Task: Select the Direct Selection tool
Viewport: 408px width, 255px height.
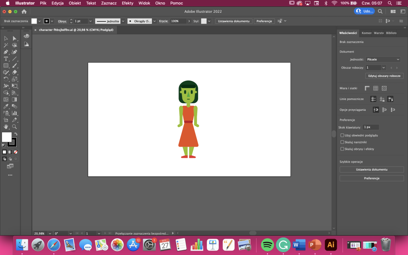Action: (x=15, y=39)
